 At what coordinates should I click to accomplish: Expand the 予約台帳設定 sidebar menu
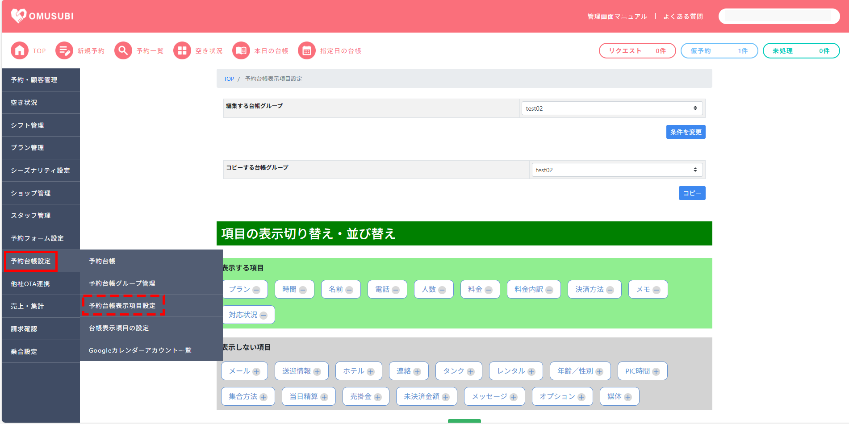[31, 261]
